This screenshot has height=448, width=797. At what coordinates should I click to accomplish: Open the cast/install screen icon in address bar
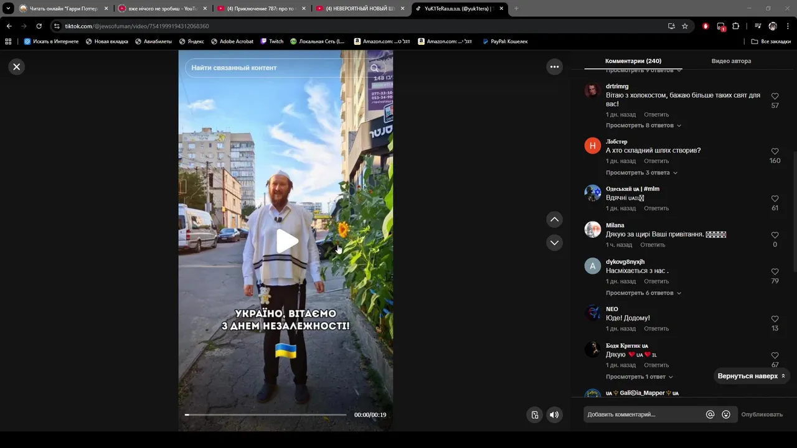click(x=671, y=26)
